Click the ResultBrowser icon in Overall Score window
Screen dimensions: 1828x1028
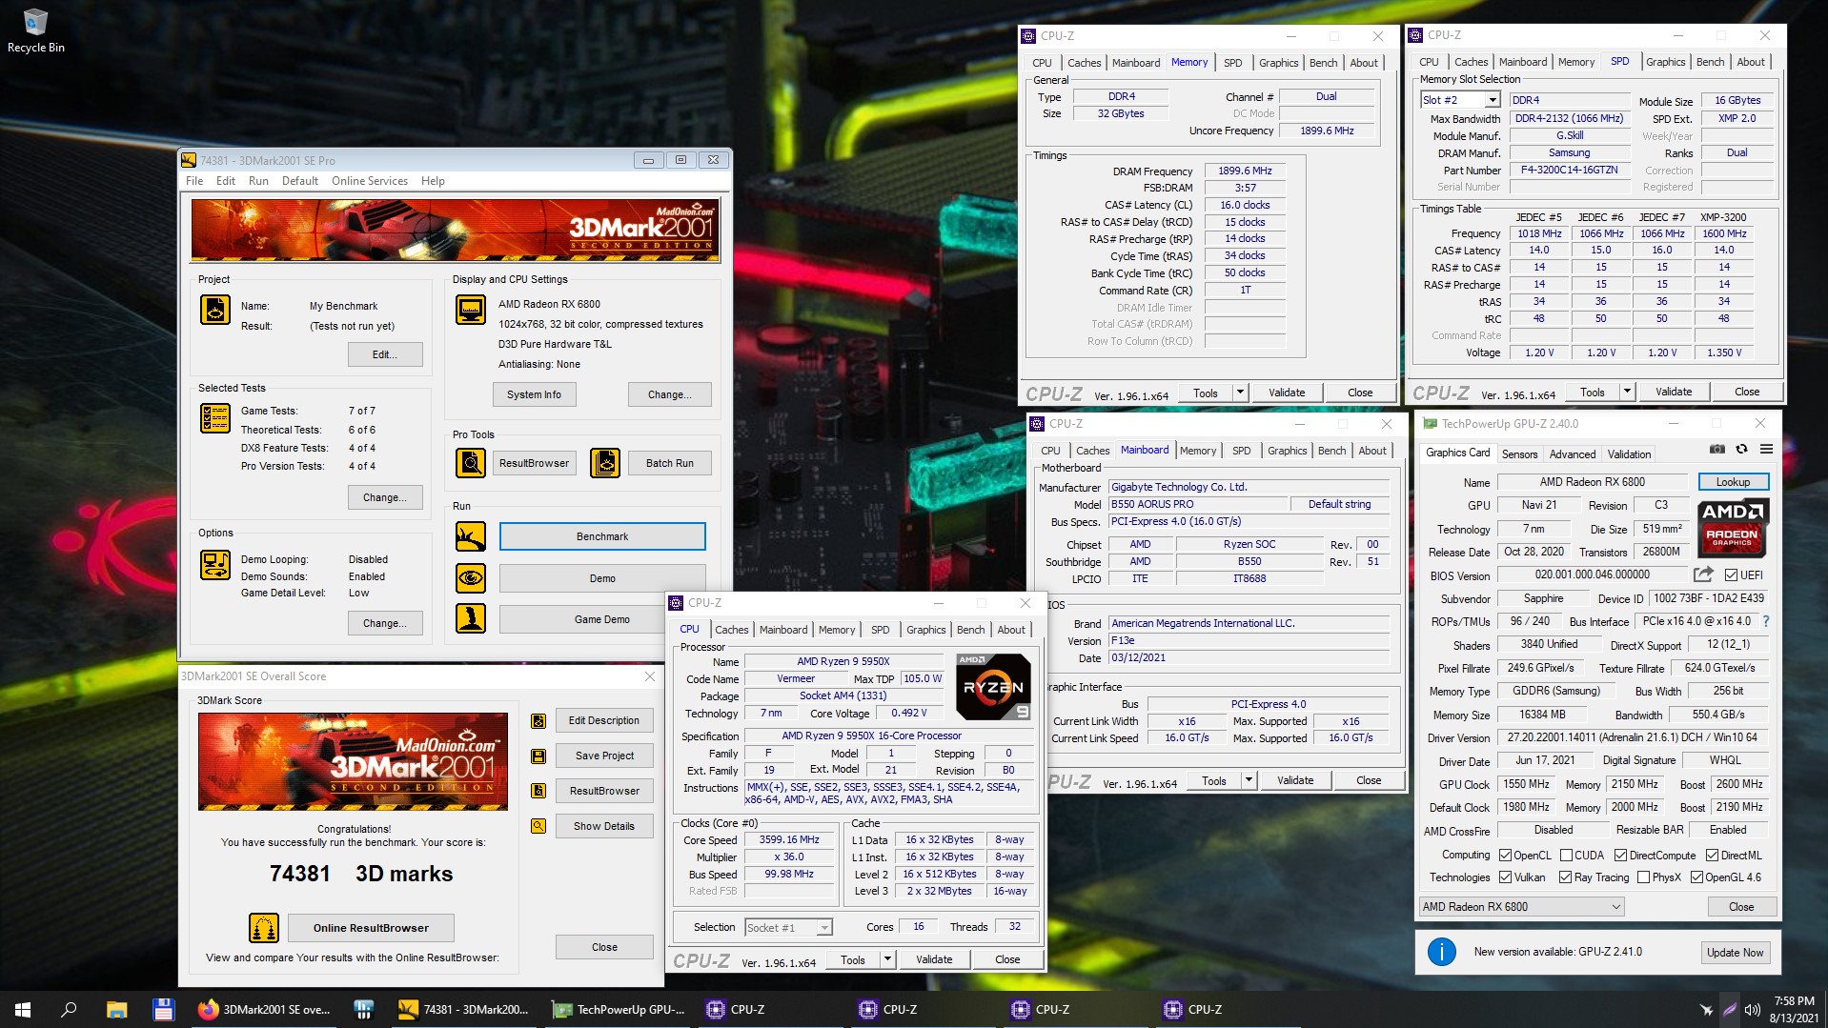click(x=538, y=791)
